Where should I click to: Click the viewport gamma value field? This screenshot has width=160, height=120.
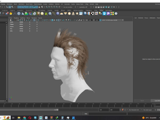tap(97, 20)
